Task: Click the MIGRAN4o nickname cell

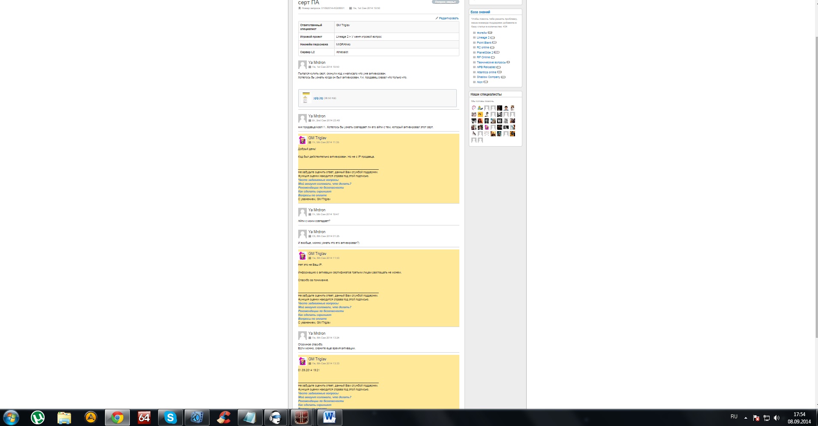Action: coord(396,45)
